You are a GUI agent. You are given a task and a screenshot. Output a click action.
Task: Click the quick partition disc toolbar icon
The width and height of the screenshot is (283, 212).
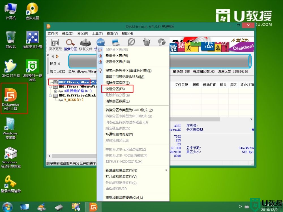(x=100, y=42)
